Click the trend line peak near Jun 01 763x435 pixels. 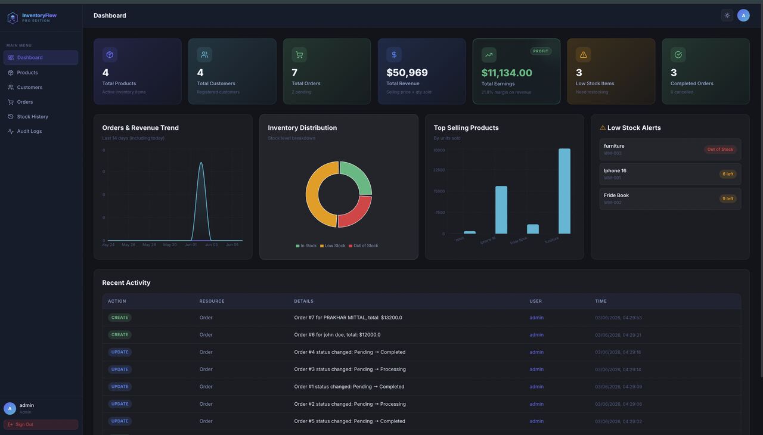(x=201, y=163)
